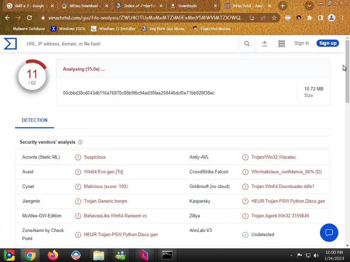Go back to the previous page
This screenshot has height=262, width=350.
point(8,18)
